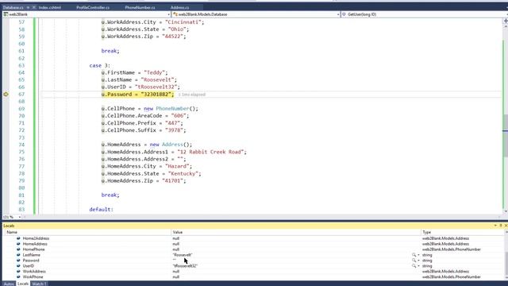The image size is (508, 286).
Task: Open the Locals panel window position menu
Action: pyautogui.click(x=495, y=226)
